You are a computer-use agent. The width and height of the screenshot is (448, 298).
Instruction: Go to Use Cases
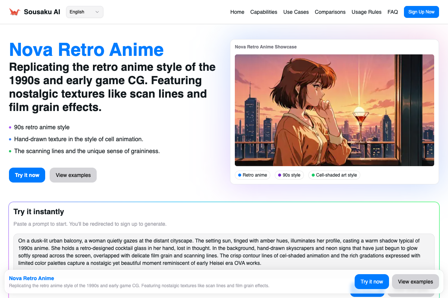296,12
